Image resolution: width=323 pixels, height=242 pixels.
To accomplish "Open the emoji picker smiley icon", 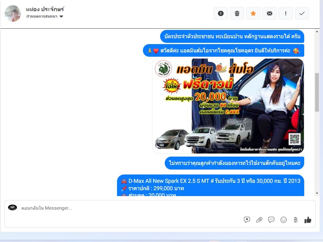I will pos(284,220).
